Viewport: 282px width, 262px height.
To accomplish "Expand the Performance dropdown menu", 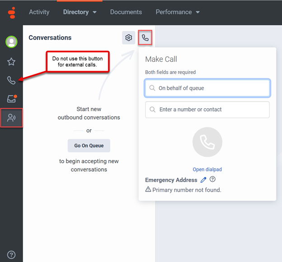I will click(x=178, y=12).
